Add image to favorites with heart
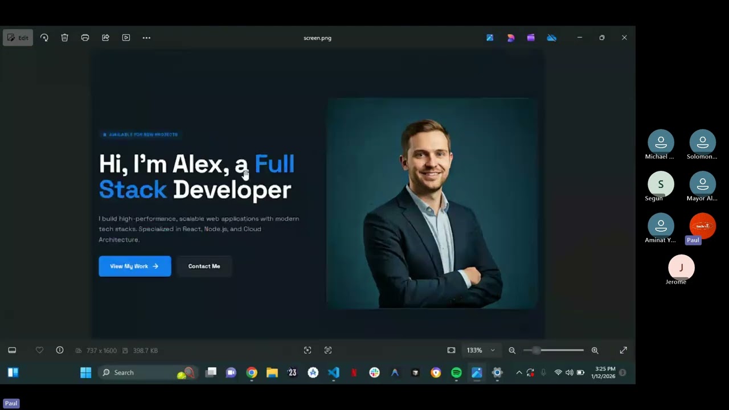This screenshot has height=410, width=729. click(39, 350)
